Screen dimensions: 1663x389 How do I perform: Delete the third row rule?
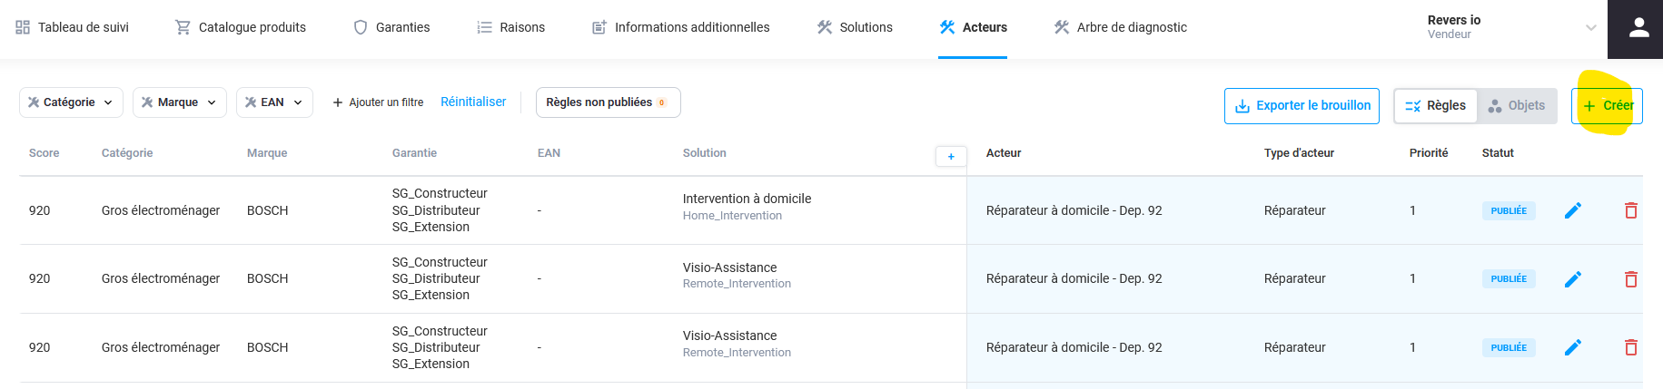[x=1630, y=347]
